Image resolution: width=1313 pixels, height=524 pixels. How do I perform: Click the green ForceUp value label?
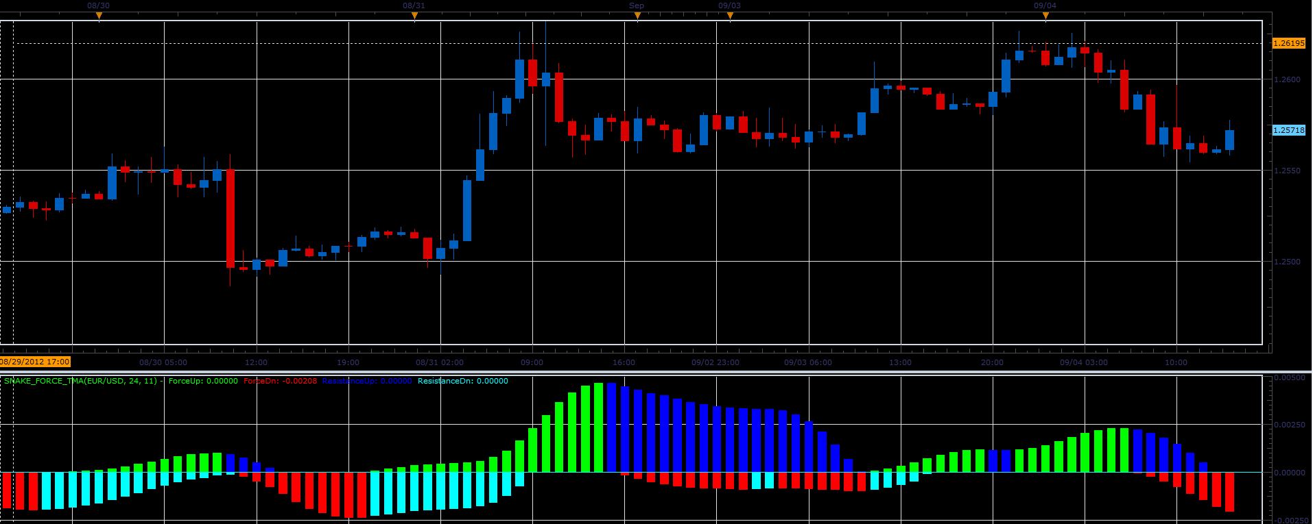point(203,381)
